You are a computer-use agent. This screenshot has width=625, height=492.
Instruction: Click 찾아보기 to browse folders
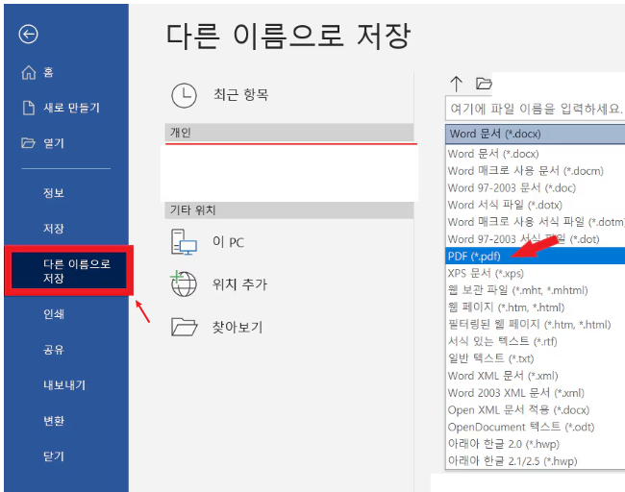point(237,327)
